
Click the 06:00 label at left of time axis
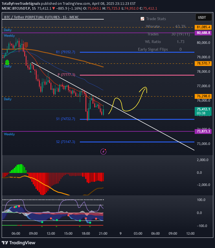point(16,234)
